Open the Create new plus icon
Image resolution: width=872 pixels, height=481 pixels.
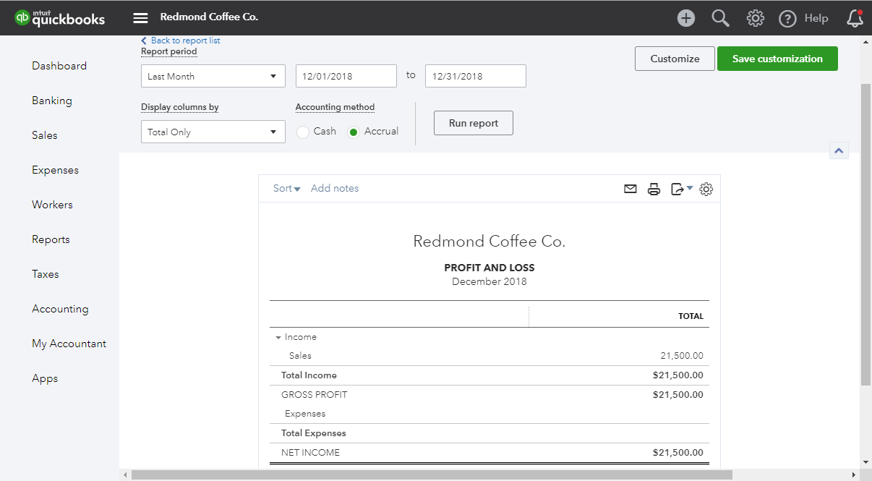[x=685, y=18]
